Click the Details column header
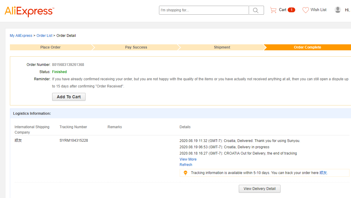Screen dimensions: 351x198 (185, 127)
